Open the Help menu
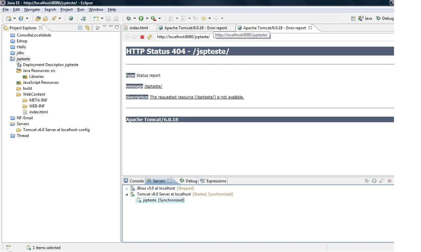The height and width of the screenshot is (252, 421). (112, 10)
